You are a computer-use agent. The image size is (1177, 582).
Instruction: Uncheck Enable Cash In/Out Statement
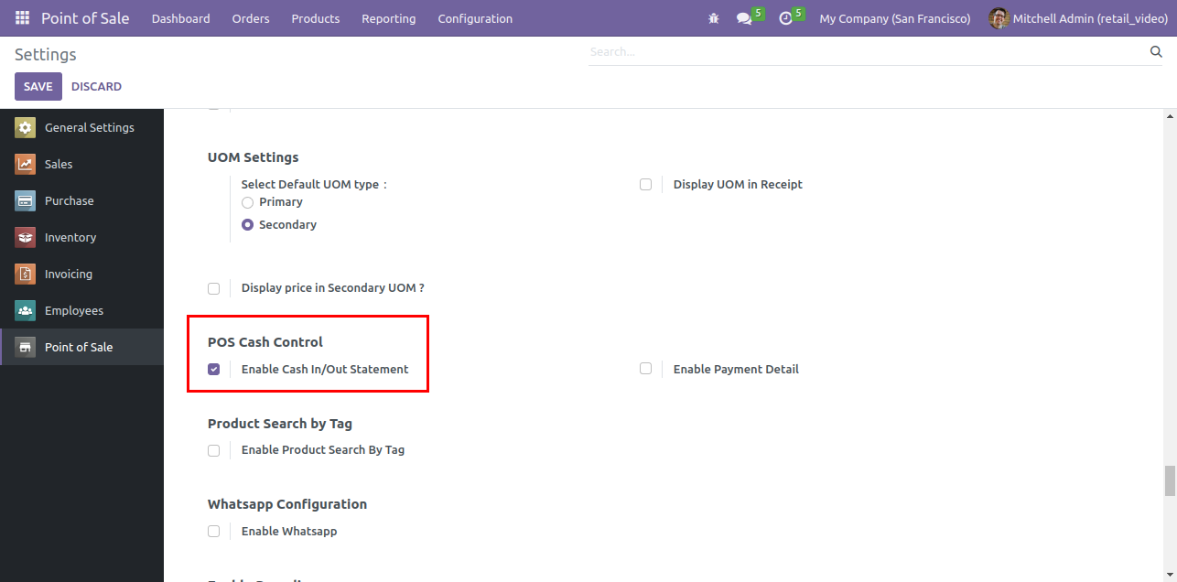(x=213, y=370)
